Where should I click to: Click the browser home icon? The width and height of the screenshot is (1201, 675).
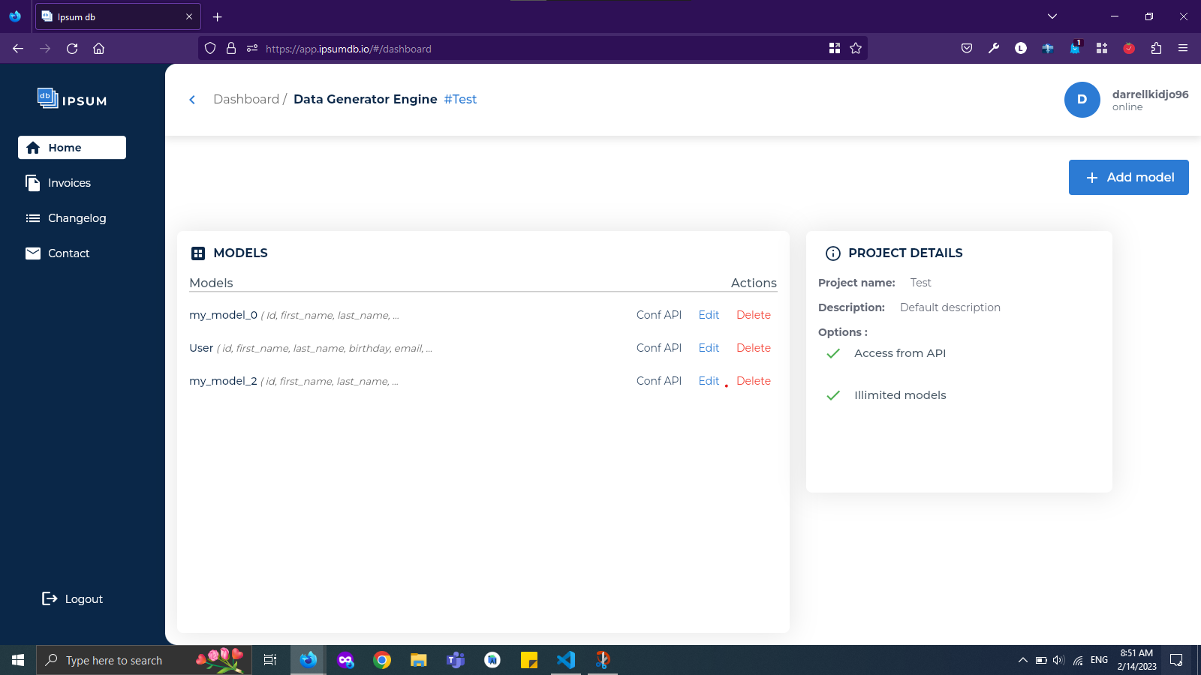click(x=98, y=49)
